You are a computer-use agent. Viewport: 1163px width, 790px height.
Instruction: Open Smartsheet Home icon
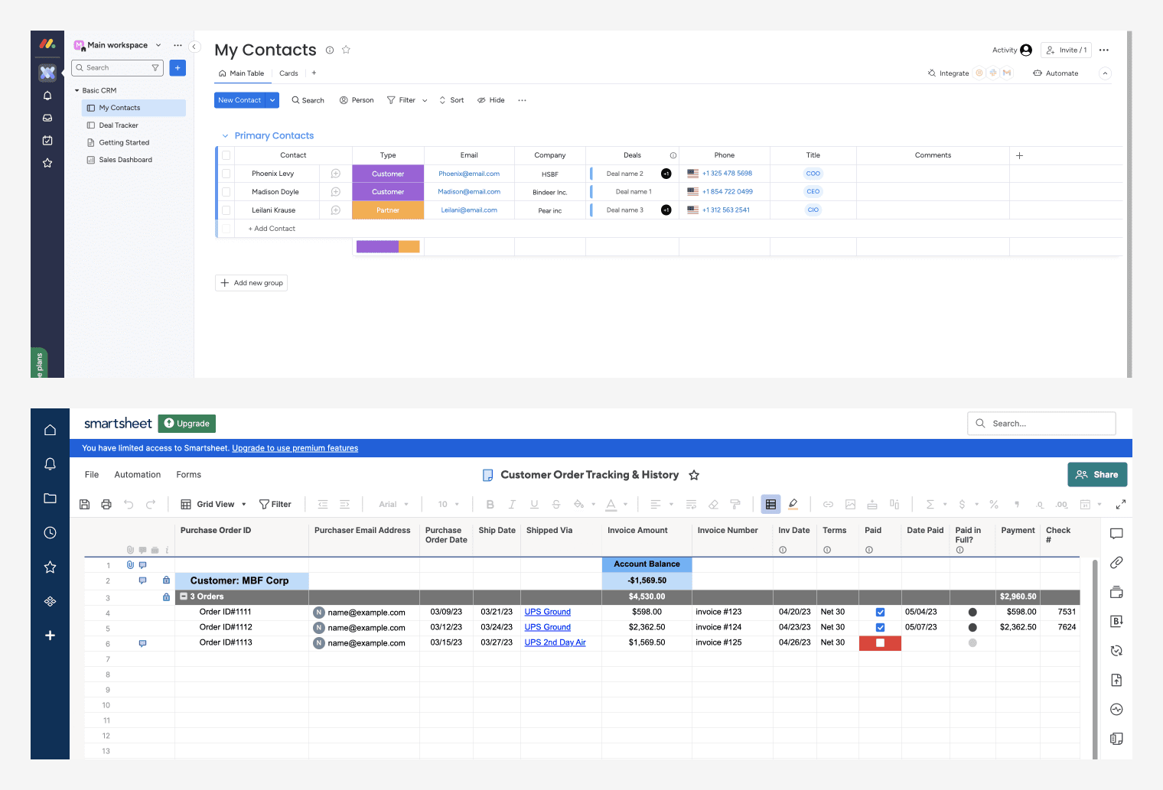click(50, 430)
